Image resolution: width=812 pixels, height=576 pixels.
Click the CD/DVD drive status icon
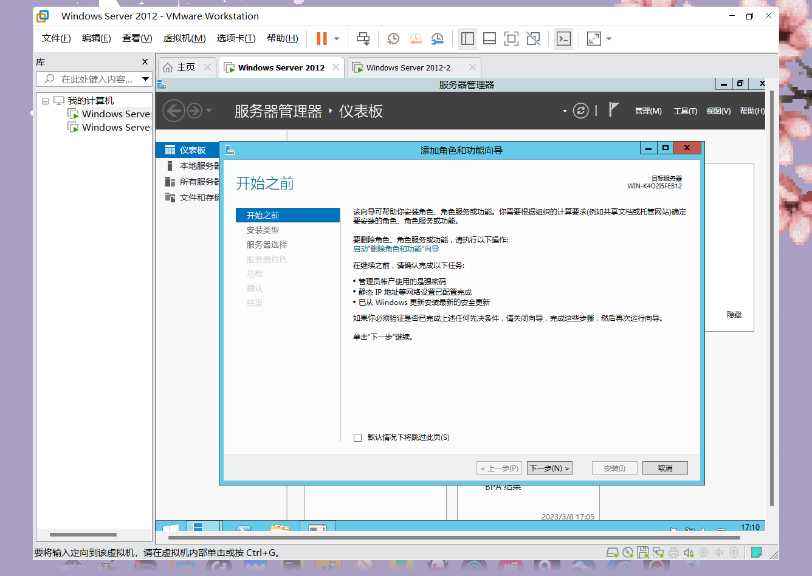pos(628,552)
